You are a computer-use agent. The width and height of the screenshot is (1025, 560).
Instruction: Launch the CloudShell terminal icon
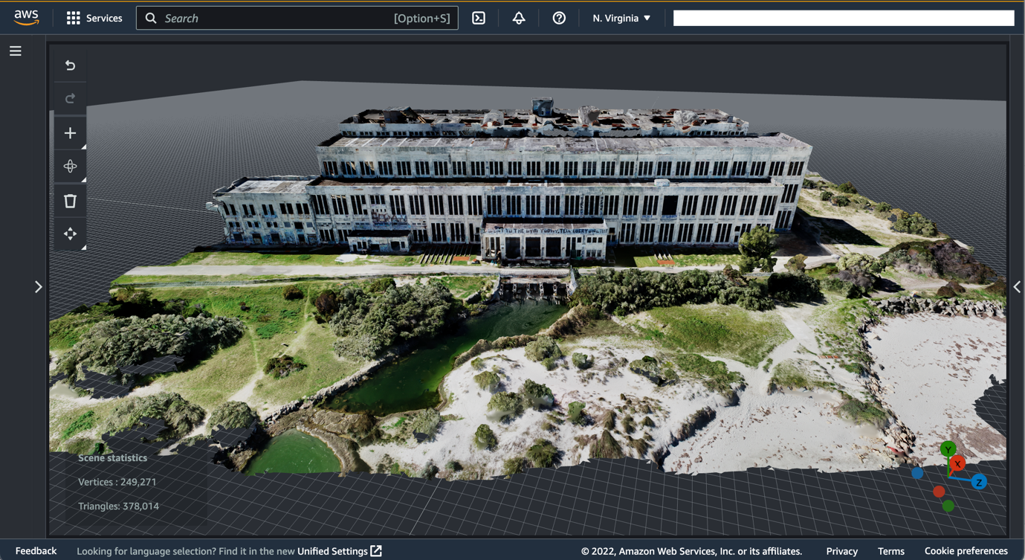[x=479, y=18]
